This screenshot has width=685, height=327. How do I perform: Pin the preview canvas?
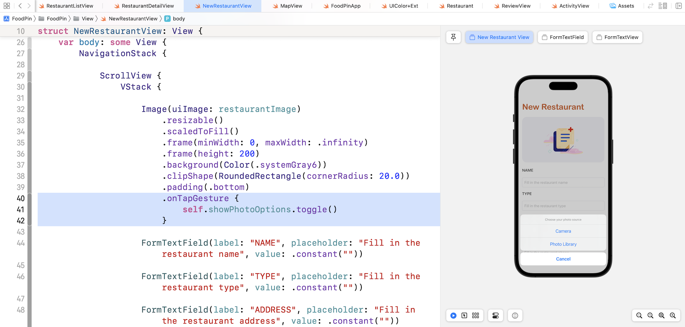(453, 37)
